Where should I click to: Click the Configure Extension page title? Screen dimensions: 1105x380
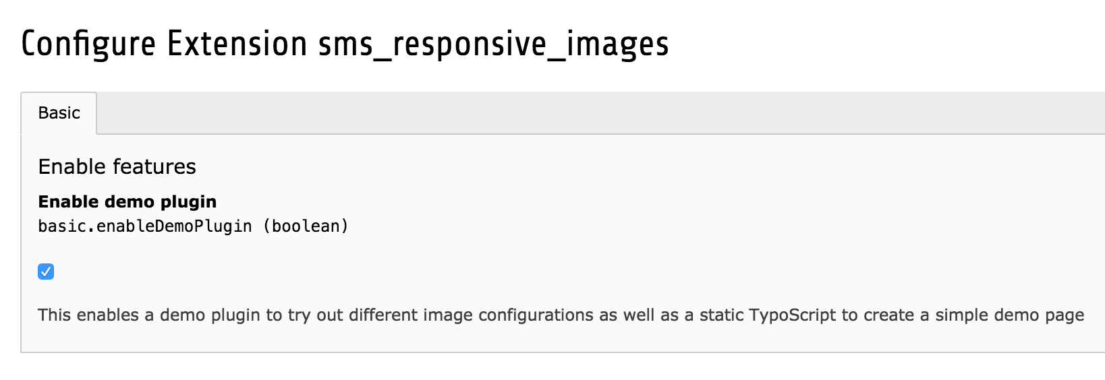[x=345, y=44]
